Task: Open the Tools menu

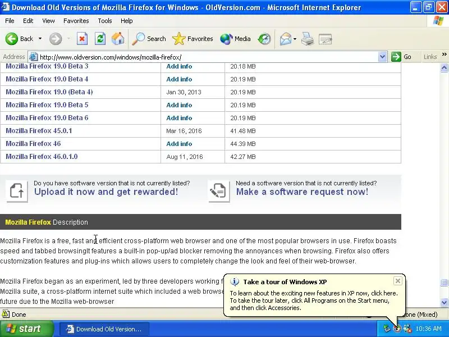Action: (105, 21)
